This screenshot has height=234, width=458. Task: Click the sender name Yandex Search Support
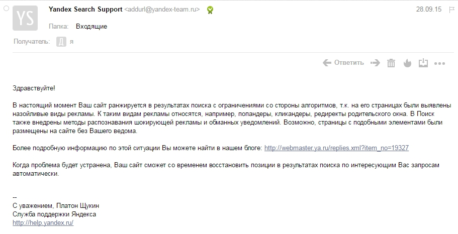85,10
